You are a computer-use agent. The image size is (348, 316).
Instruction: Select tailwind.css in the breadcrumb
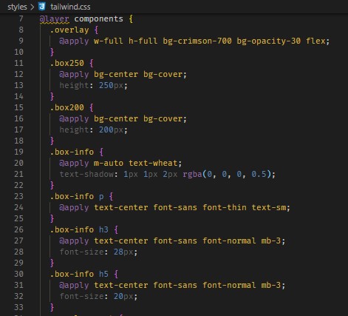[70, 7]
